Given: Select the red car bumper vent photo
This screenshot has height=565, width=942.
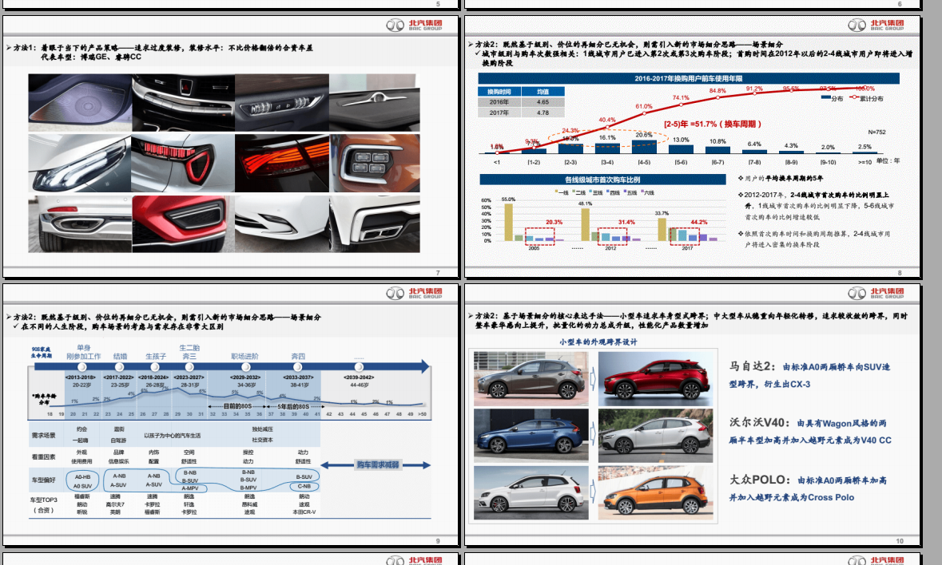Looking at the screenshot, I should tap(183, 223).
